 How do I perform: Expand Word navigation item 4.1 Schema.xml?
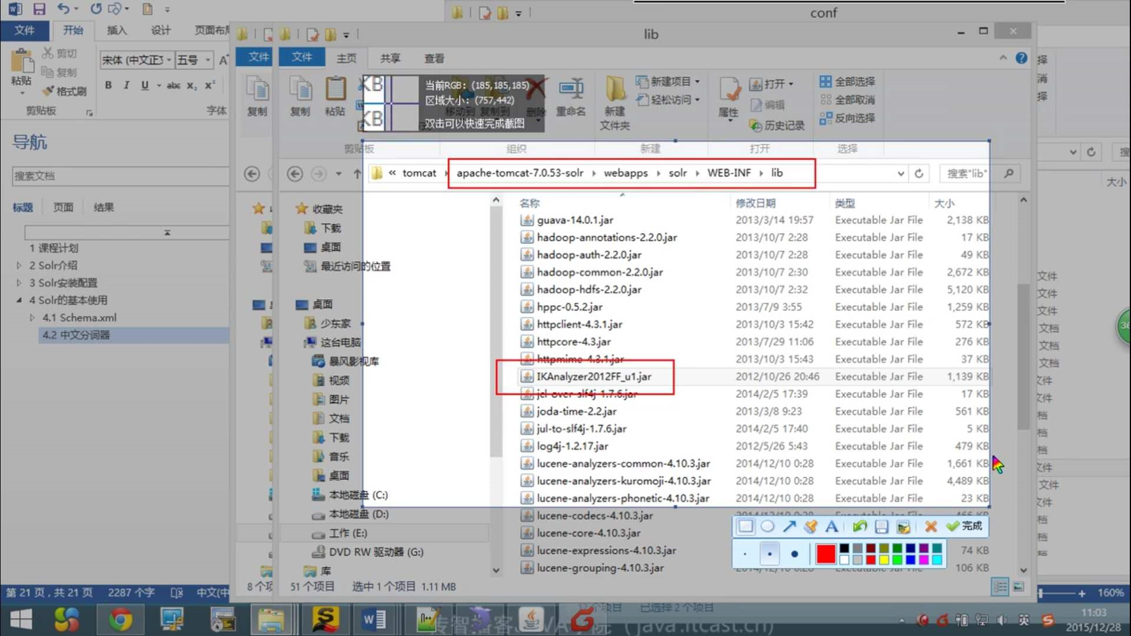click(32, 318)
